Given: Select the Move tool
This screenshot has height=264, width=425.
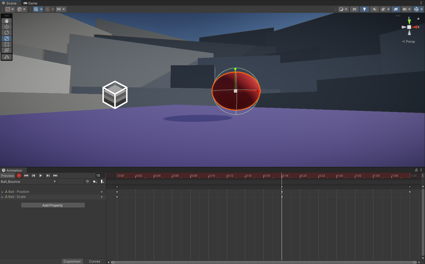Looking at the screenshot, I should (x=7, y=27).
